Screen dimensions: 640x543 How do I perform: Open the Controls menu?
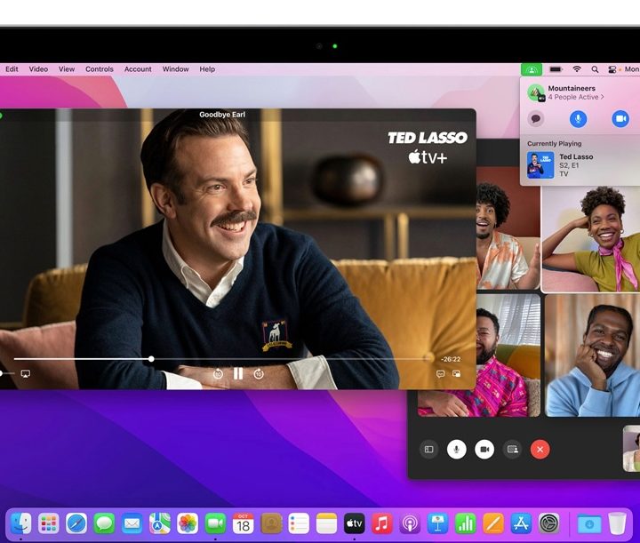pos(100,69)
